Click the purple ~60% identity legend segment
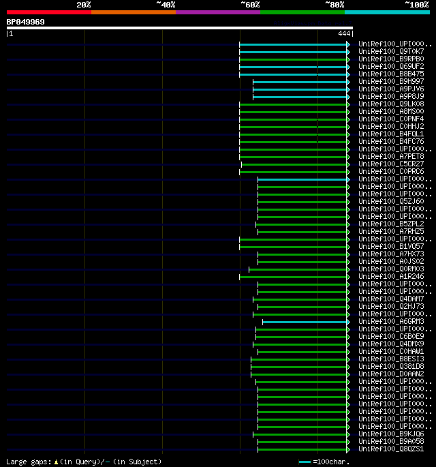Image resolution: width=436 pixels, height=467 pixels. [218, 12]
